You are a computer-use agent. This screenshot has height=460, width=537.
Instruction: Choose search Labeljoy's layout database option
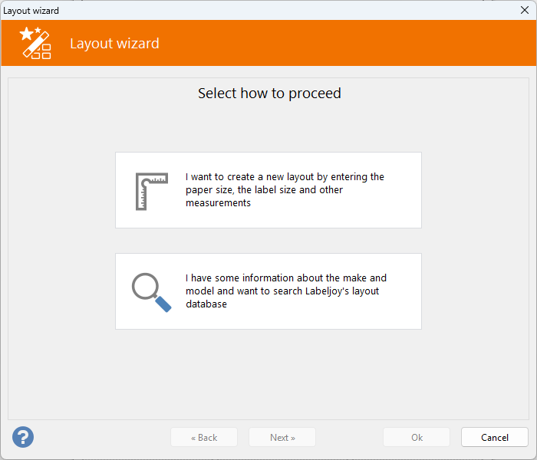click(x=268, y=291)
